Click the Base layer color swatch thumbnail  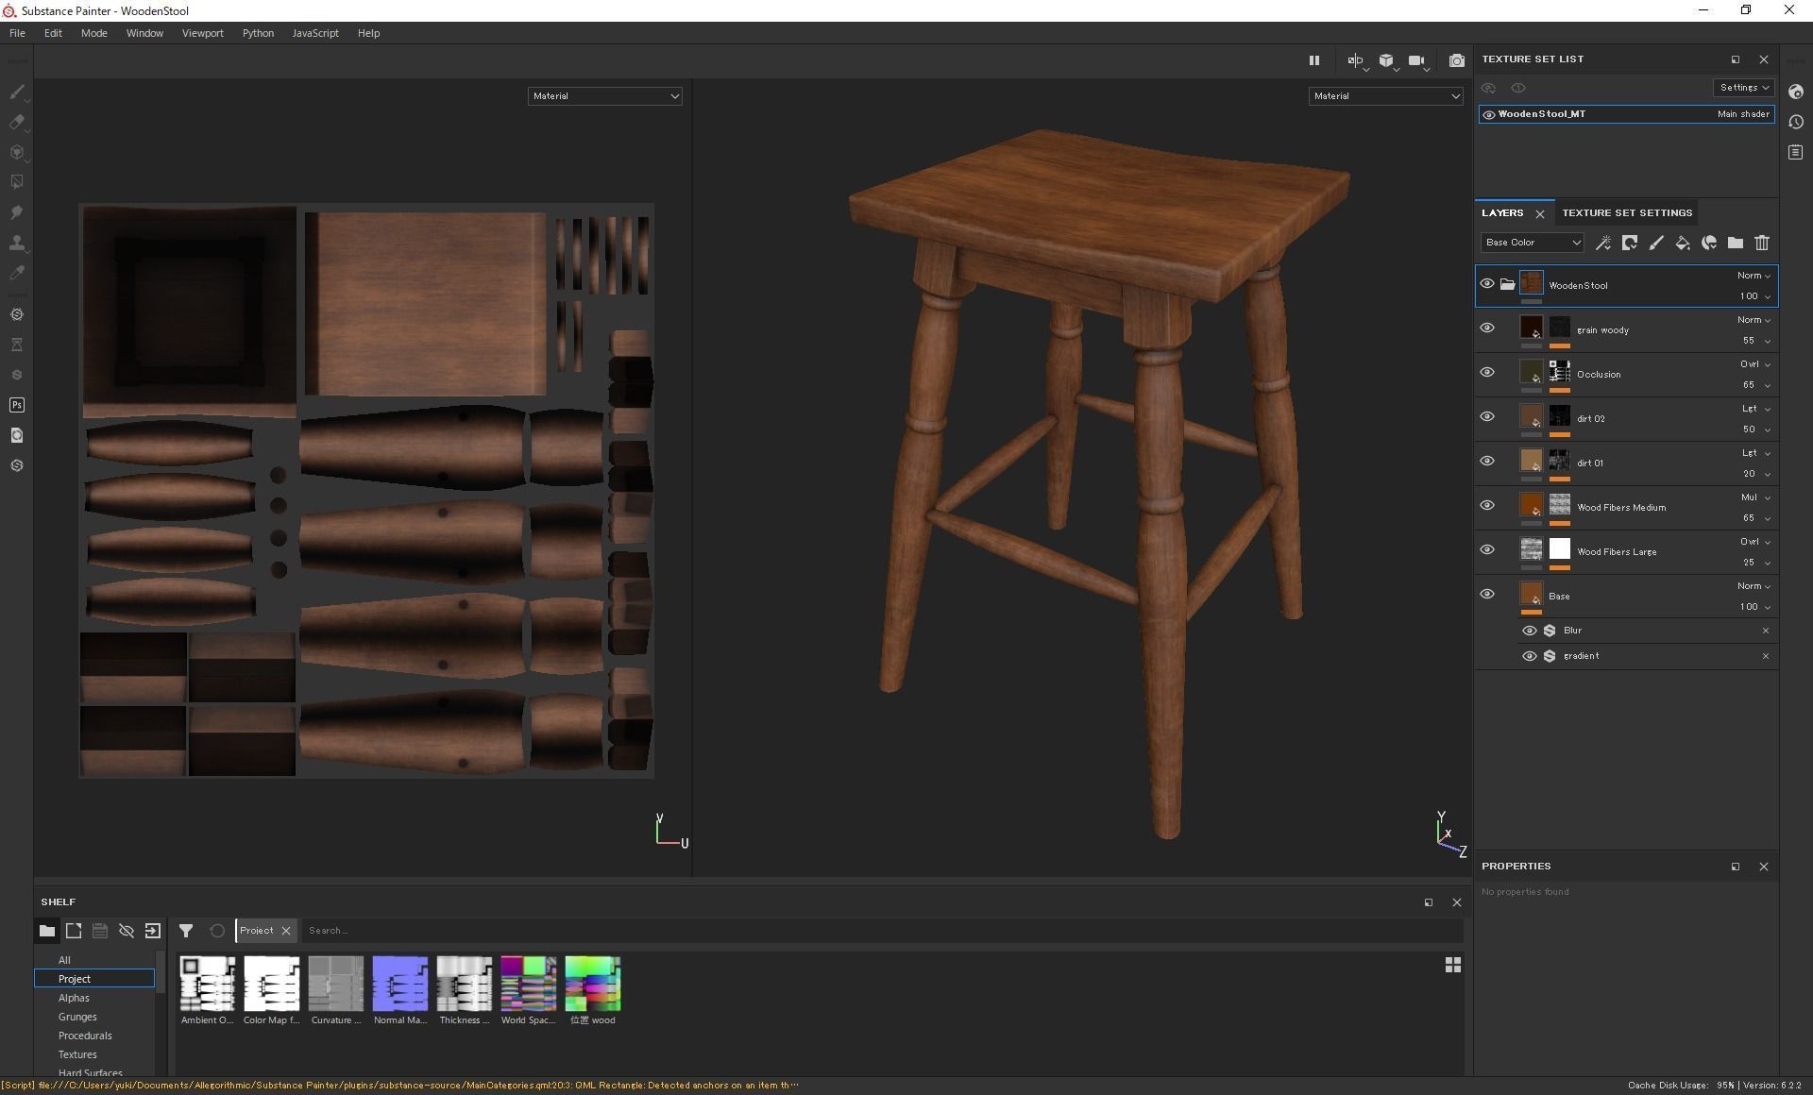[1531, 594]
